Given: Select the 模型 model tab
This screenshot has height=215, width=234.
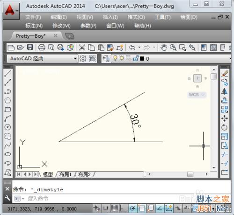Looking at the screenshot, I should click(48, 174).
